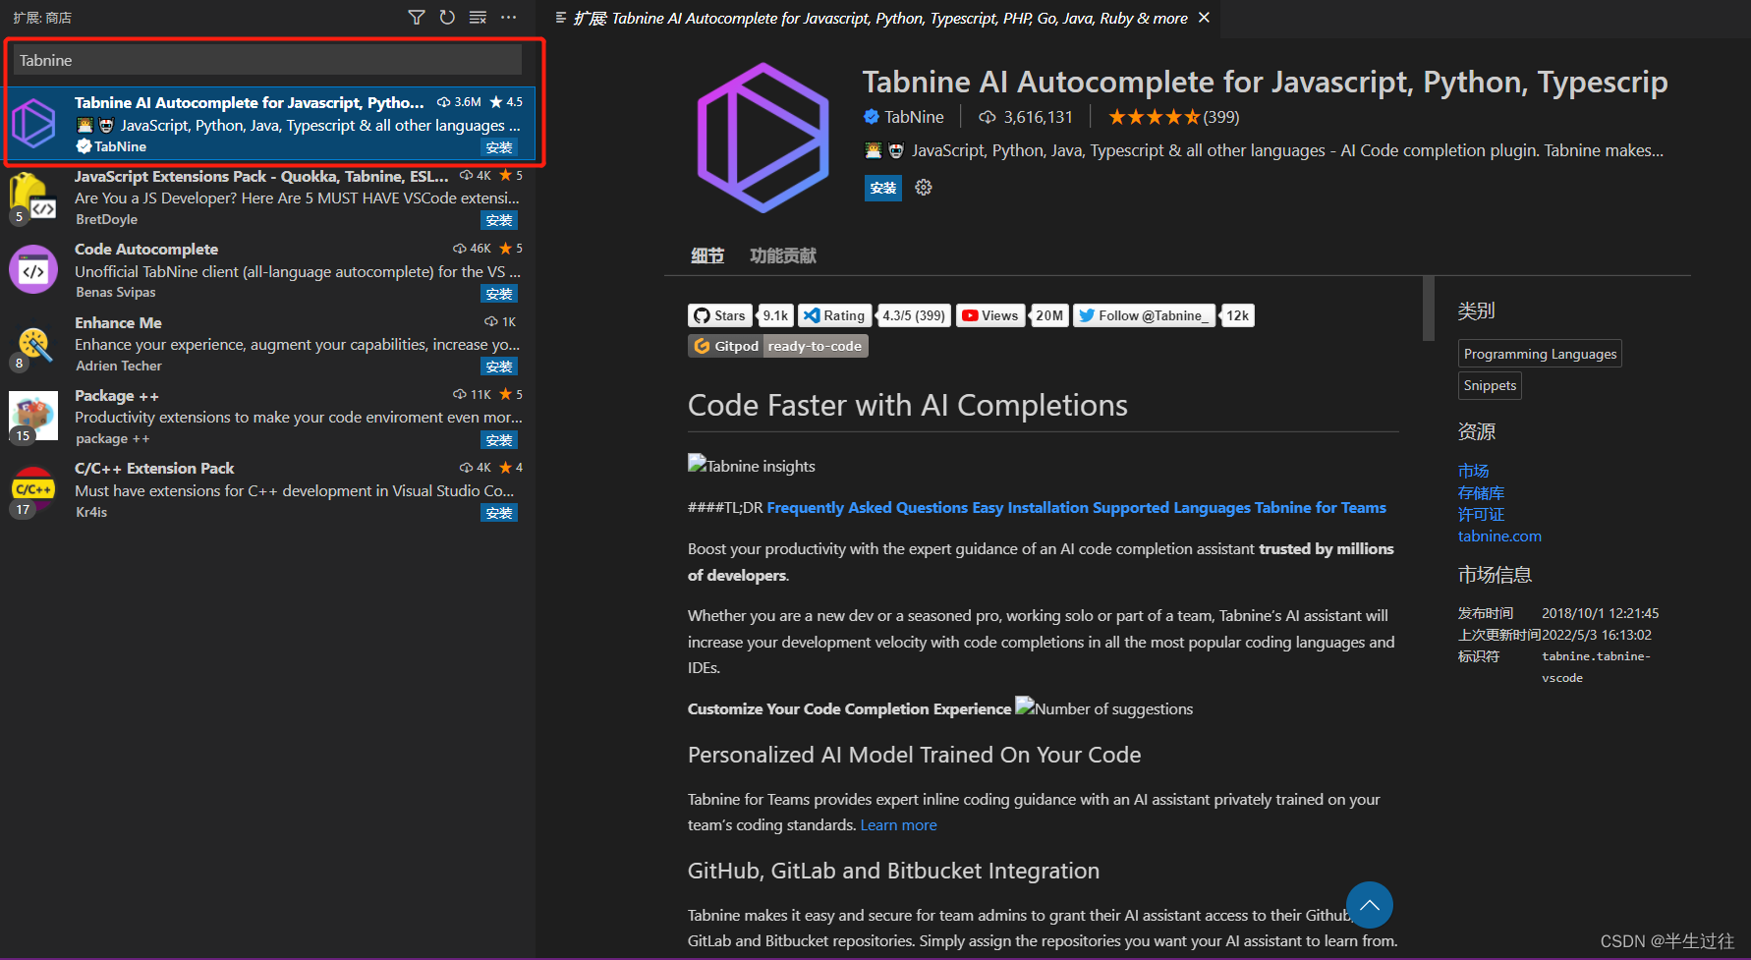This screenshot has height=960, width=1751.
Task: Click publisher Benas Svipas text
Action: (116, 292)
